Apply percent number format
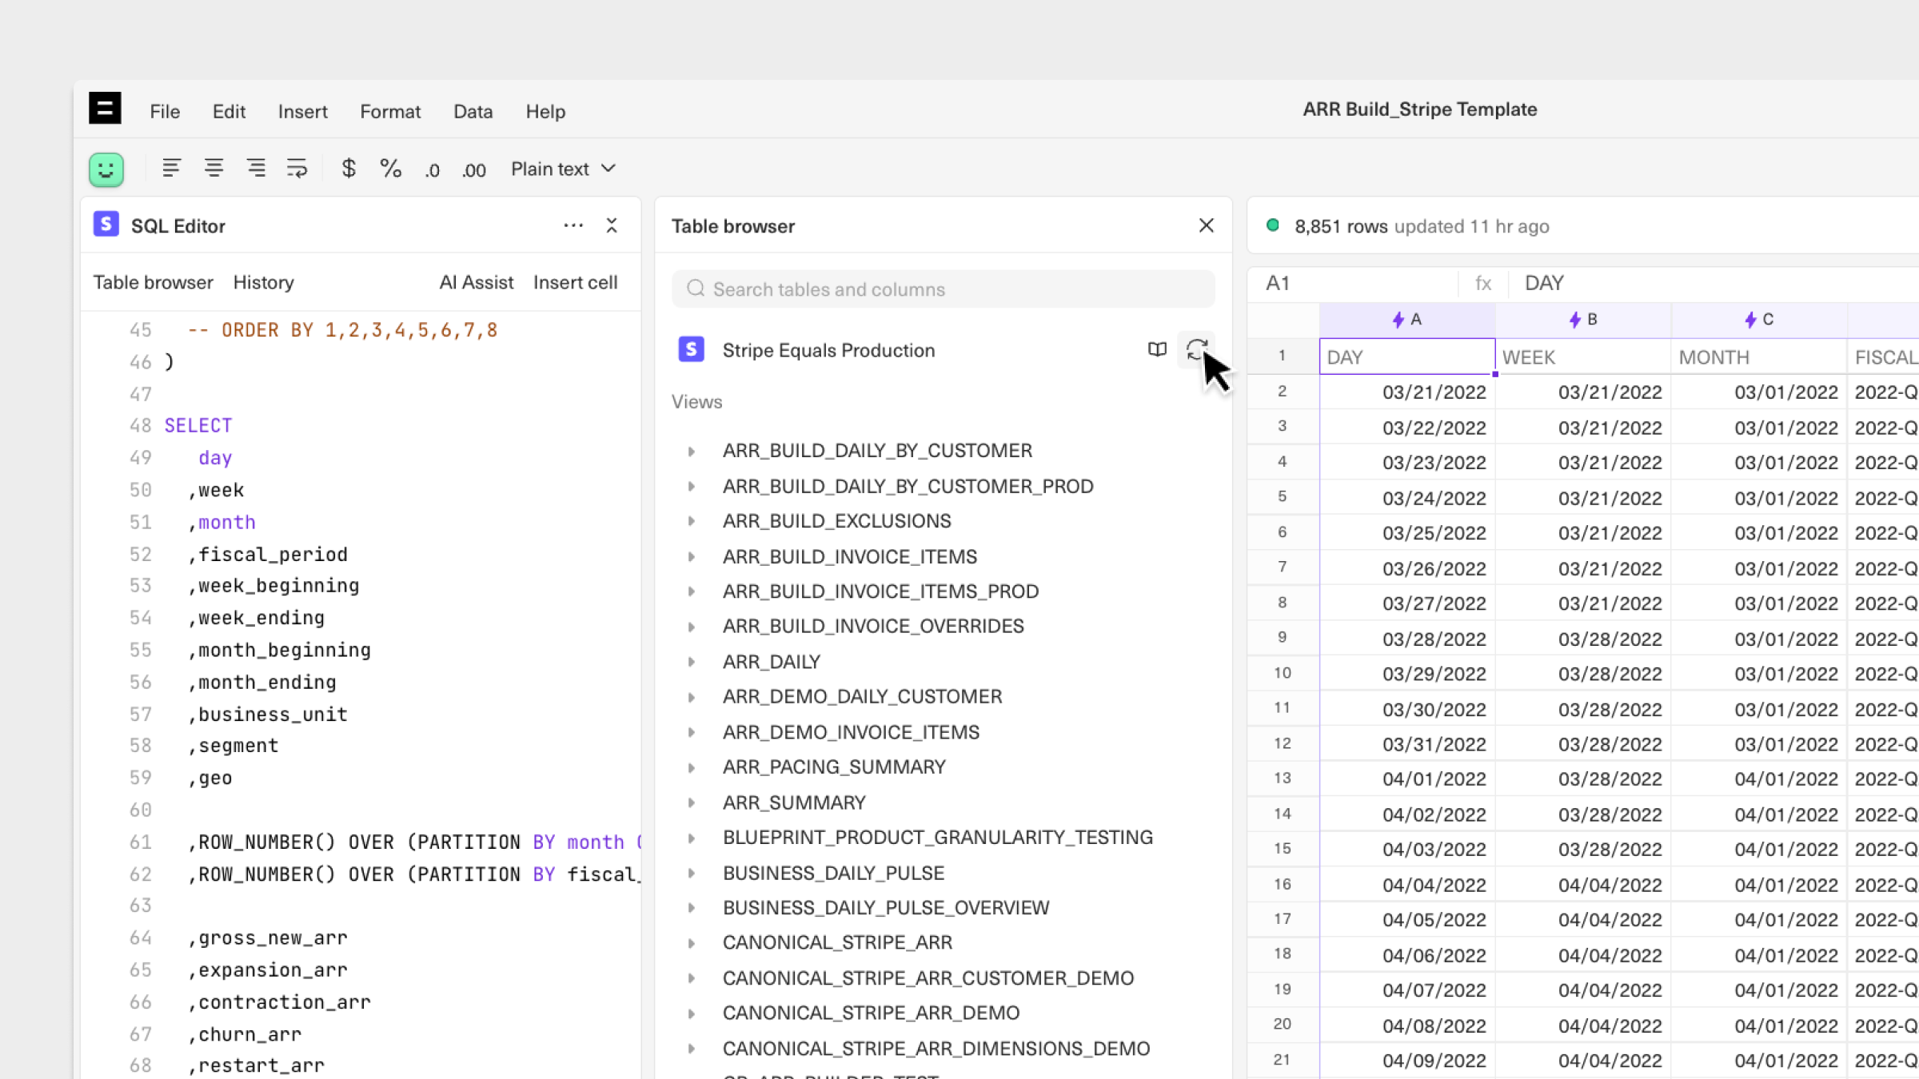1919x1079 pixels. pyautogui.click(x=390, y=169)
